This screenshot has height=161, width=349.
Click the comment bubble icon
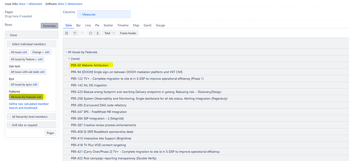[90, 33]
